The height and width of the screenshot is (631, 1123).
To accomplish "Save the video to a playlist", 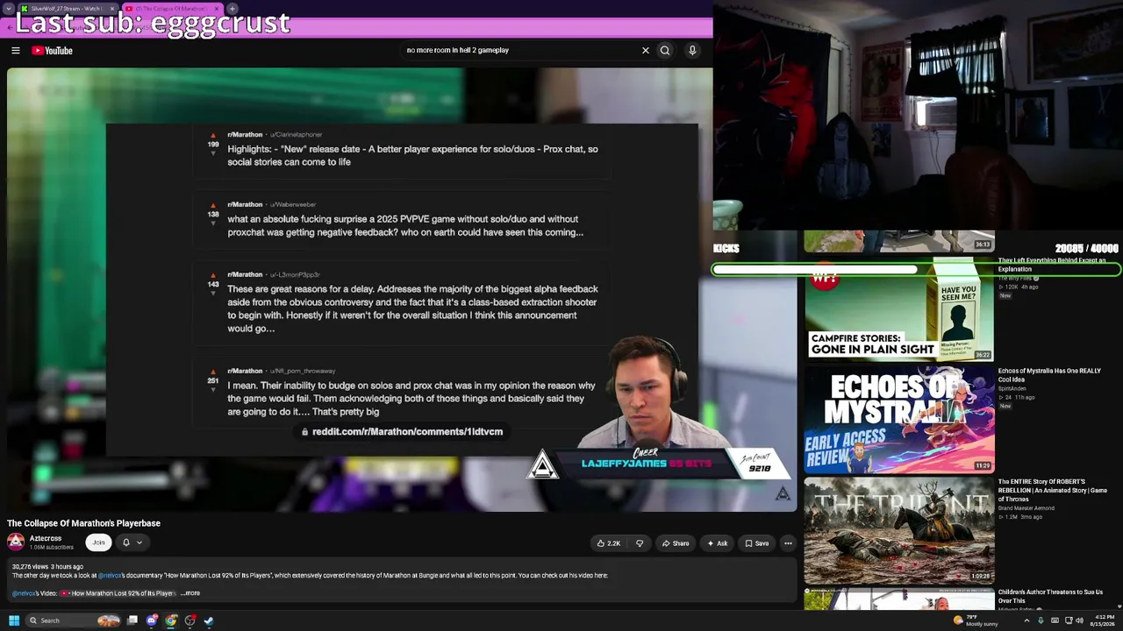I will pos(756,543).
